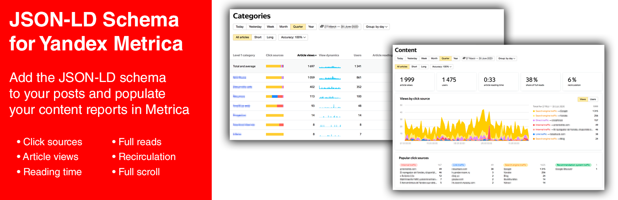Toggle chart to Users in Content panel

[x=593, y=99]
